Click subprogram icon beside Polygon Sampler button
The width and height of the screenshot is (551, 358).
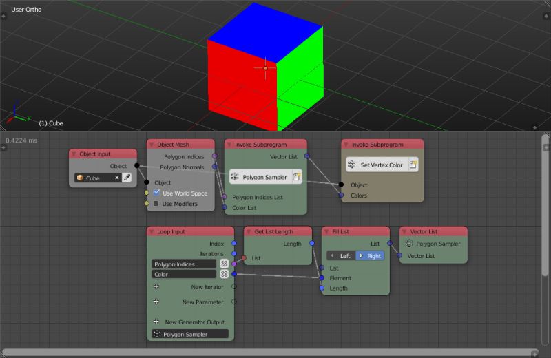click(235, 177)
